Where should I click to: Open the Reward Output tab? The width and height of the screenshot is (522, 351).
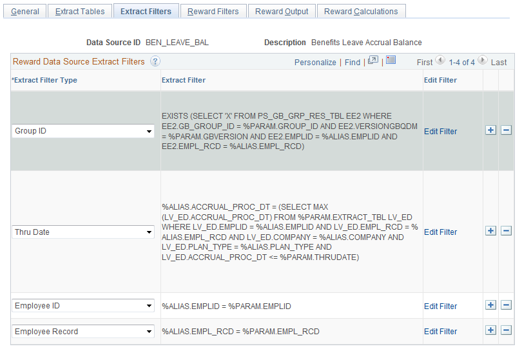pyautogui.click(x=282, y=12)
